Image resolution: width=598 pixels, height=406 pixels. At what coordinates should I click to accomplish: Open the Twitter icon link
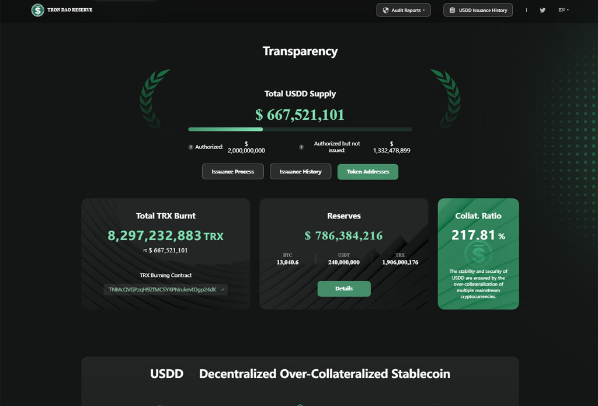tap(543, 11)
